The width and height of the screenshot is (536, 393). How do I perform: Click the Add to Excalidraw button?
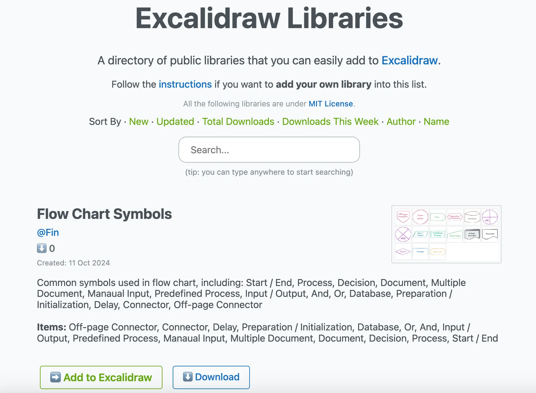(x=101, y=377)
